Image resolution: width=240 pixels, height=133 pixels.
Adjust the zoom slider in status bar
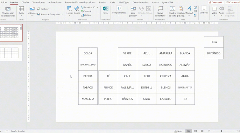222,131
